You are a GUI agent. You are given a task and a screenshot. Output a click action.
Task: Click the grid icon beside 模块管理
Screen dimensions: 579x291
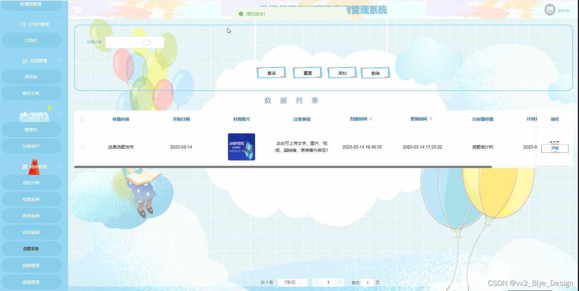tap(25, 167)
